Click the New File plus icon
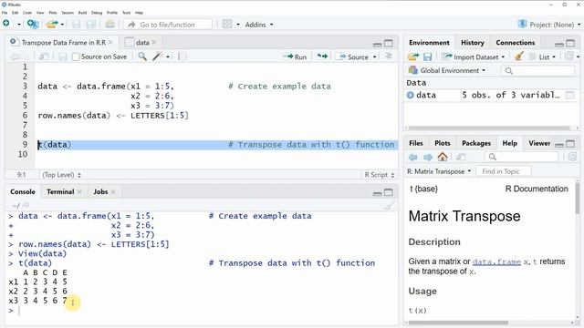 (x=6, y=24)
